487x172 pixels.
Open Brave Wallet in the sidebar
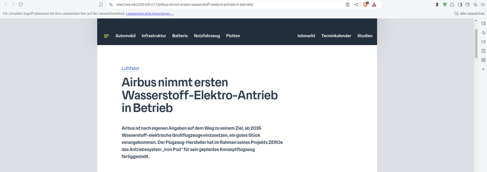484,23
